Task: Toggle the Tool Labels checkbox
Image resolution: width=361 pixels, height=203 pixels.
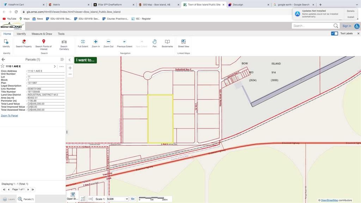Action: [335, 34]
